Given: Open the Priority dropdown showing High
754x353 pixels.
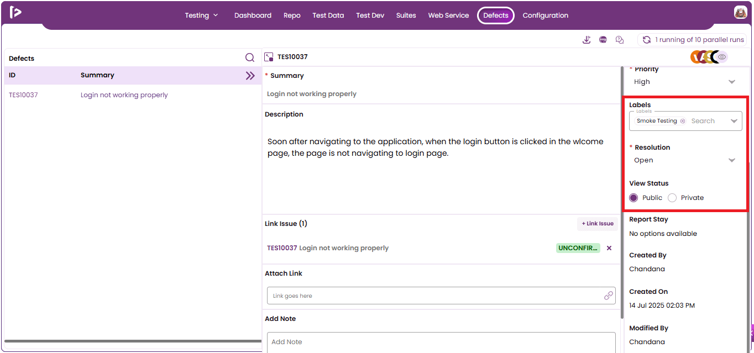Looking at the screenshot, I should [685, 82].
